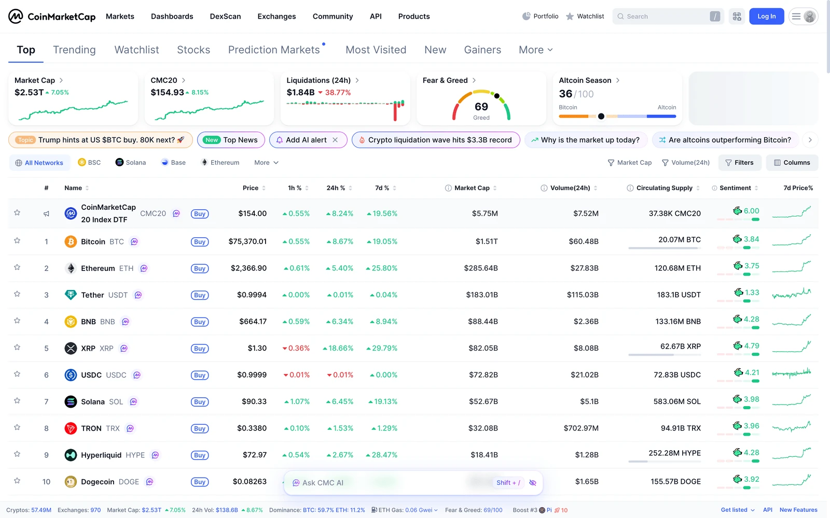Star Solana to add to watchlist
The height and width of the screenshot is (518, 830).
17,400
